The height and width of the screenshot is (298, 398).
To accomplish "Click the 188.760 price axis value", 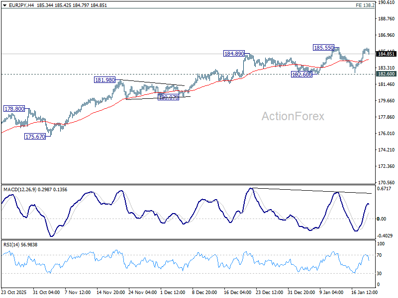I will point(387,19).
